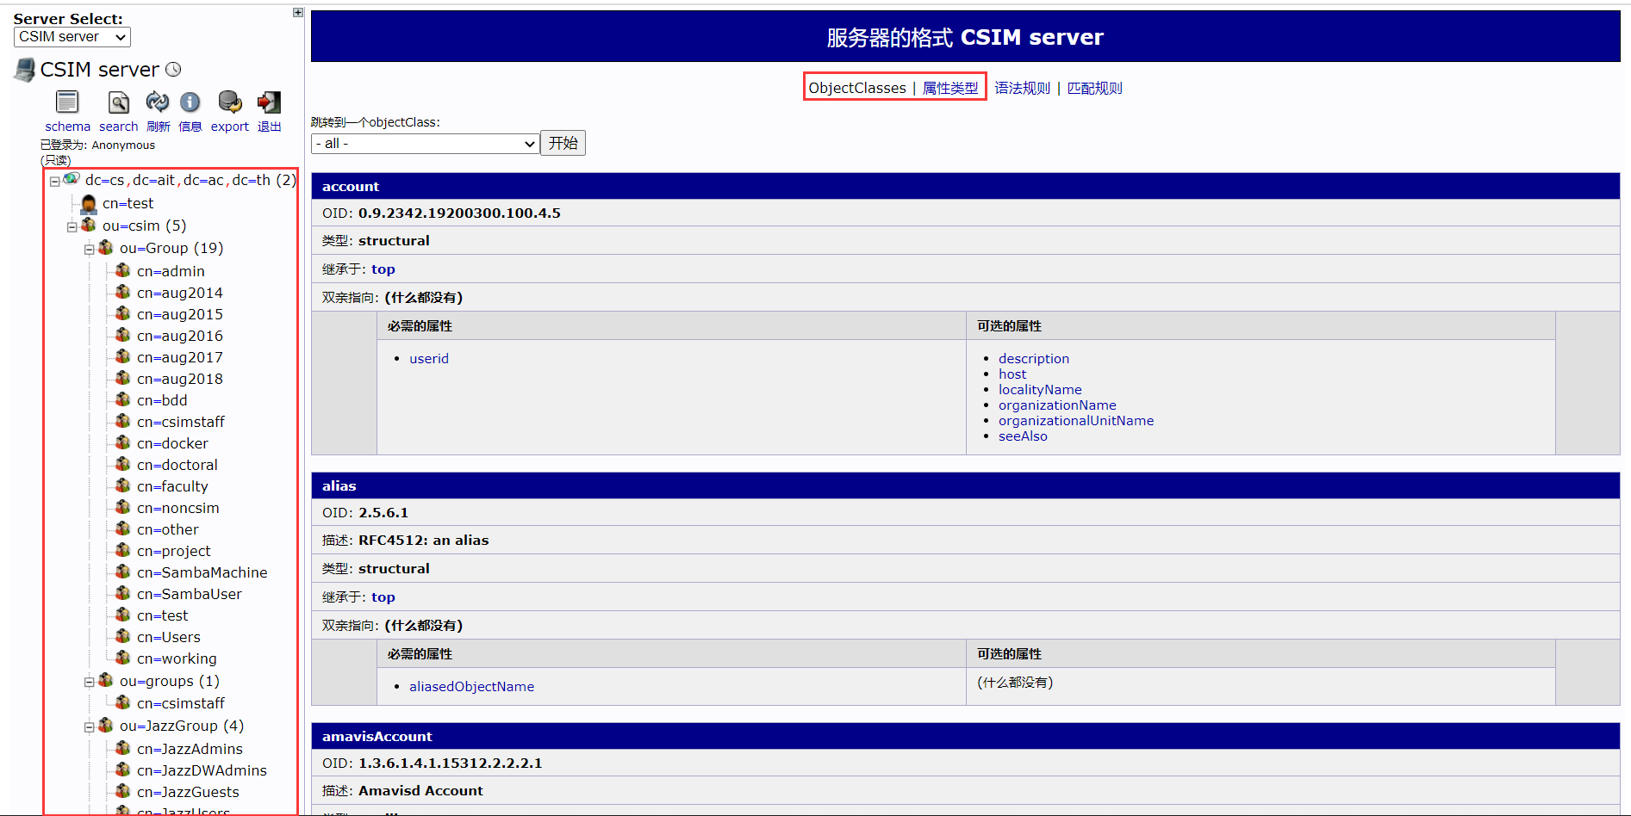The image size is (1631, 816).
Task: Open the search tool icon
Action: click(118, 102)
